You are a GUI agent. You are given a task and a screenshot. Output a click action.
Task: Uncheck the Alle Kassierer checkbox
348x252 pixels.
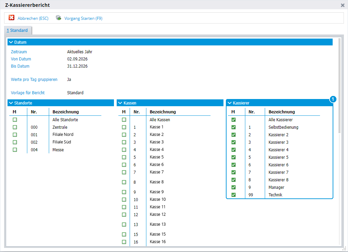(233, 120)
